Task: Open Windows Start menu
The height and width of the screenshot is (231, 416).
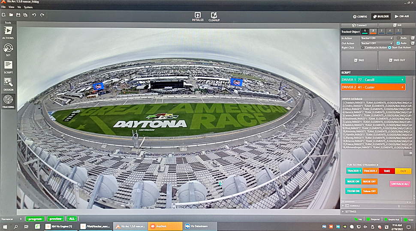Action: click(x=5, y=226)
